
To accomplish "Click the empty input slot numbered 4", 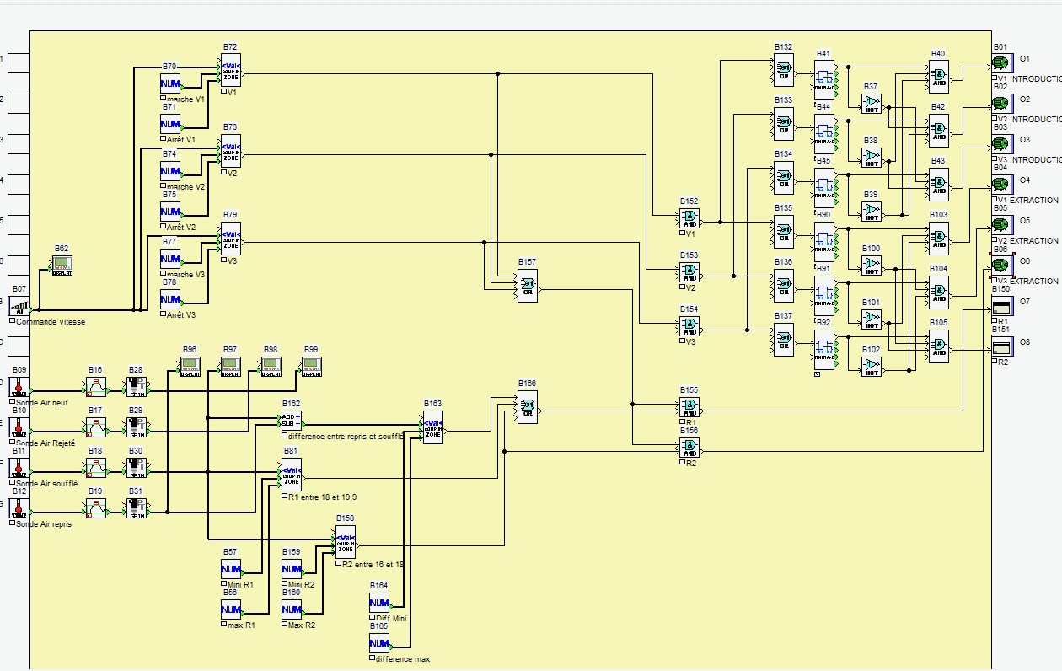I will [19, 183].
